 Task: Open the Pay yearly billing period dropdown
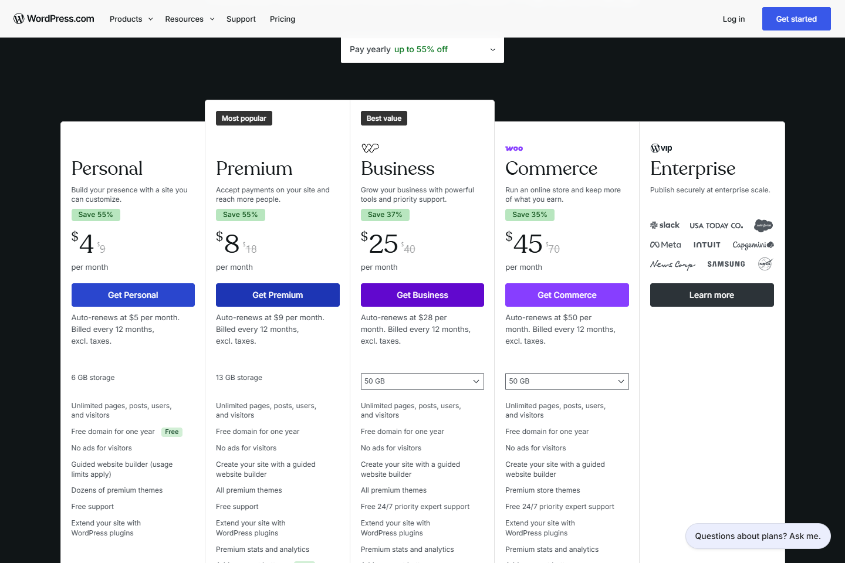[x=422, y=50]
